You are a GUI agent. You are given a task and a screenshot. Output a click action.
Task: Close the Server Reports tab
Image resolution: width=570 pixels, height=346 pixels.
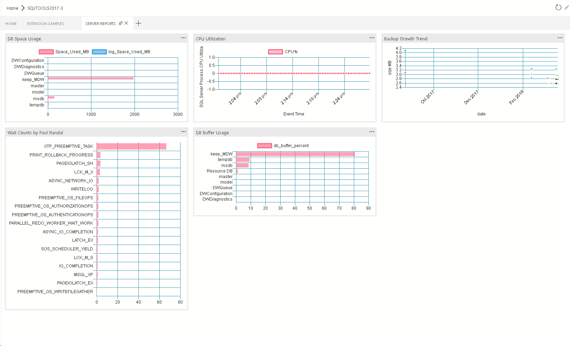coord(126,23)
